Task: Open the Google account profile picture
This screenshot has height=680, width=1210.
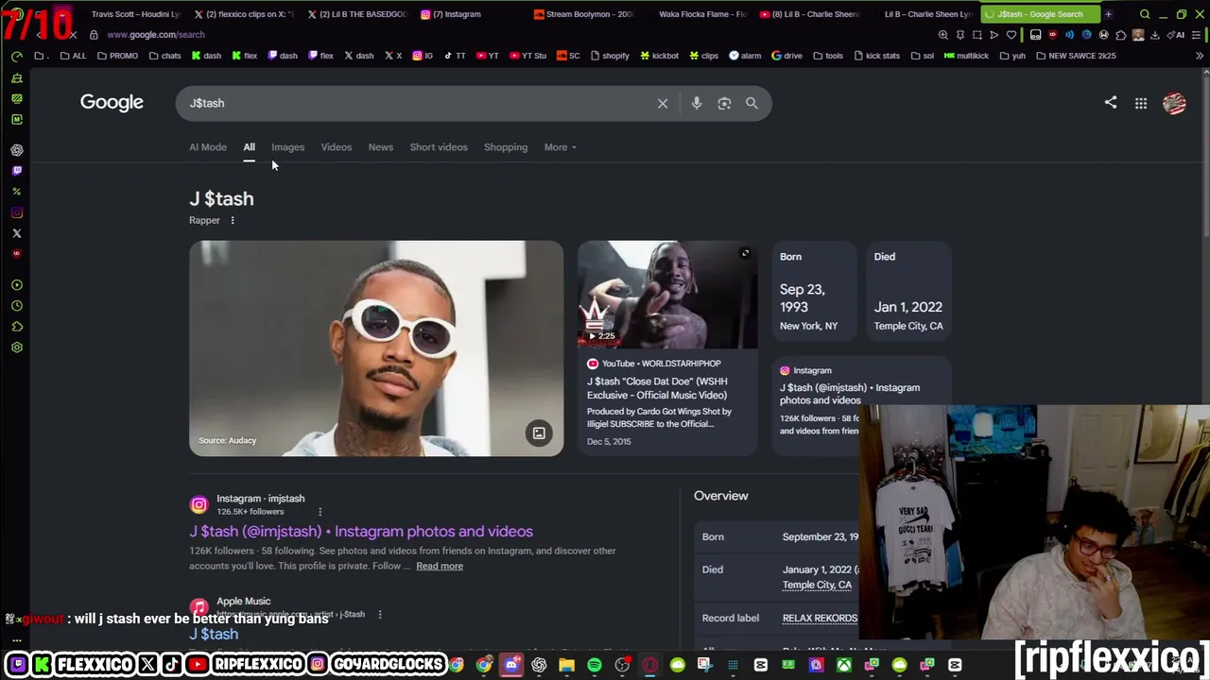Action: [1174, 103]
